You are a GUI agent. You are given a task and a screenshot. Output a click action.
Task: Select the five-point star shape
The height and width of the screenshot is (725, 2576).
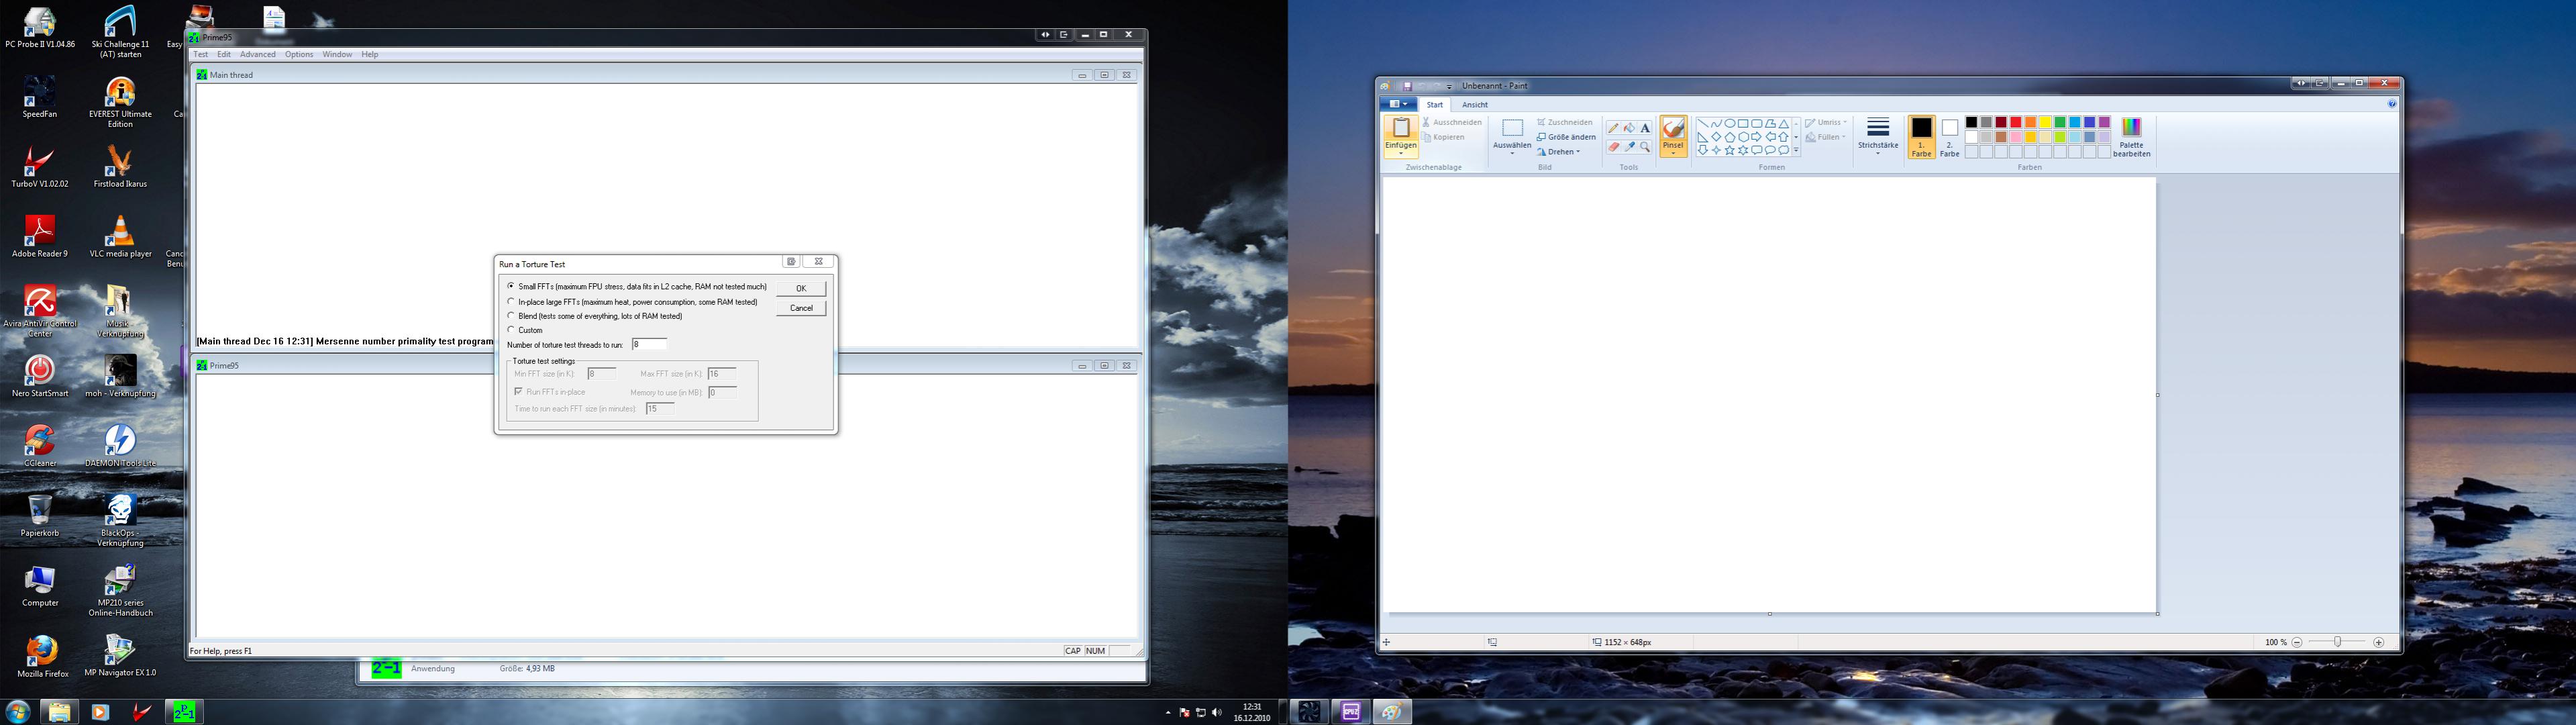coord(1730,150)
